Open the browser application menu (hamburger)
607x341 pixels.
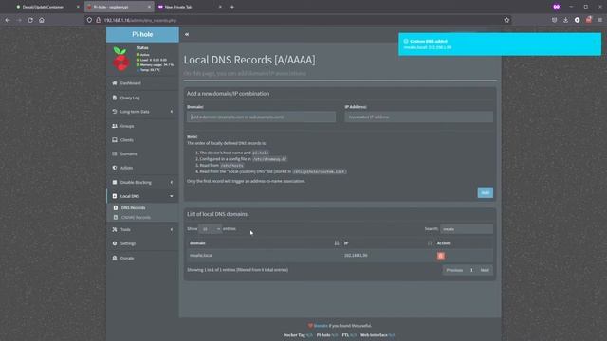[x=599, y=20]
